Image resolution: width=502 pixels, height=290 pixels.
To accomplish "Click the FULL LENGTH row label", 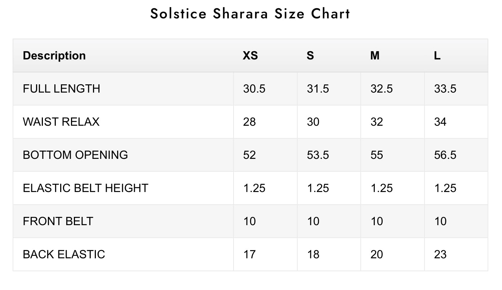I will point(62,89).
